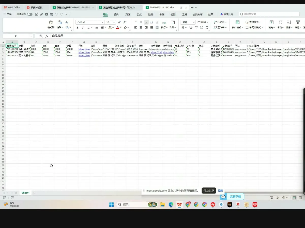Open the Windows Start button
305x228 pixels.
tap(111, 204)
